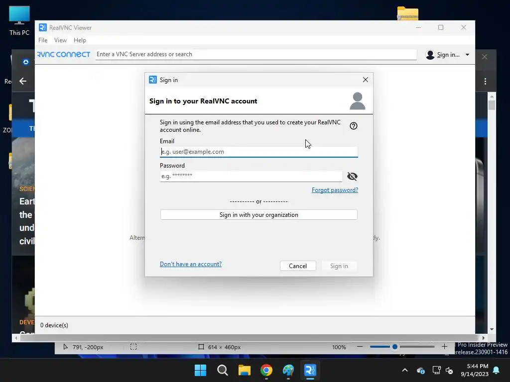Click the user silhouette in dialog header
The image size is (510, 382).
click(x=358, y=101)
